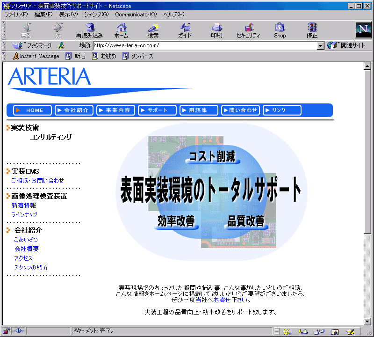Viewport: 374px width, 337px height.
Task: Follow the ラインナップ sidebar link
Action: point(24,215)
